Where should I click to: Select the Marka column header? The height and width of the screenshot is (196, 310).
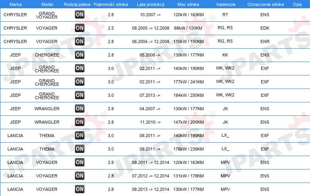tap(15, 4)
